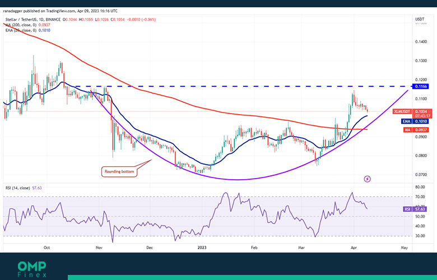Click the USDT currency label on price axis
The height and width of the screenshot is (280, 437).
click(420, 19)
